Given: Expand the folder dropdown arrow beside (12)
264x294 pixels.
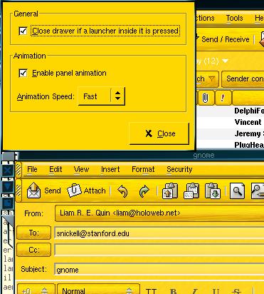Looking at the screenshot, I should click(225, 61).
